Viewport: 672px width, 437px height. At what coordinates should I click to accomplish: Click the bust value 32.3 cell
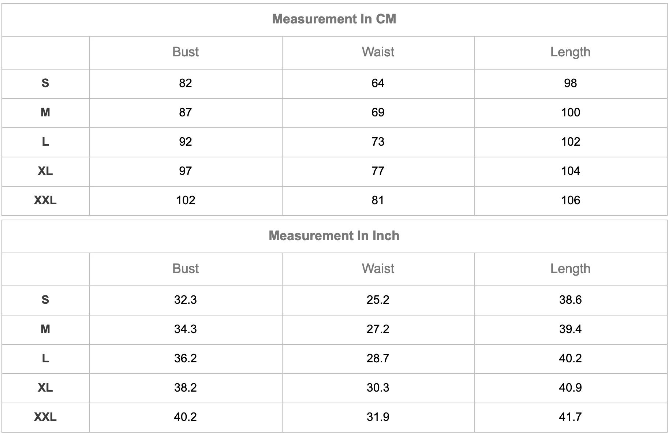[186, 300]
